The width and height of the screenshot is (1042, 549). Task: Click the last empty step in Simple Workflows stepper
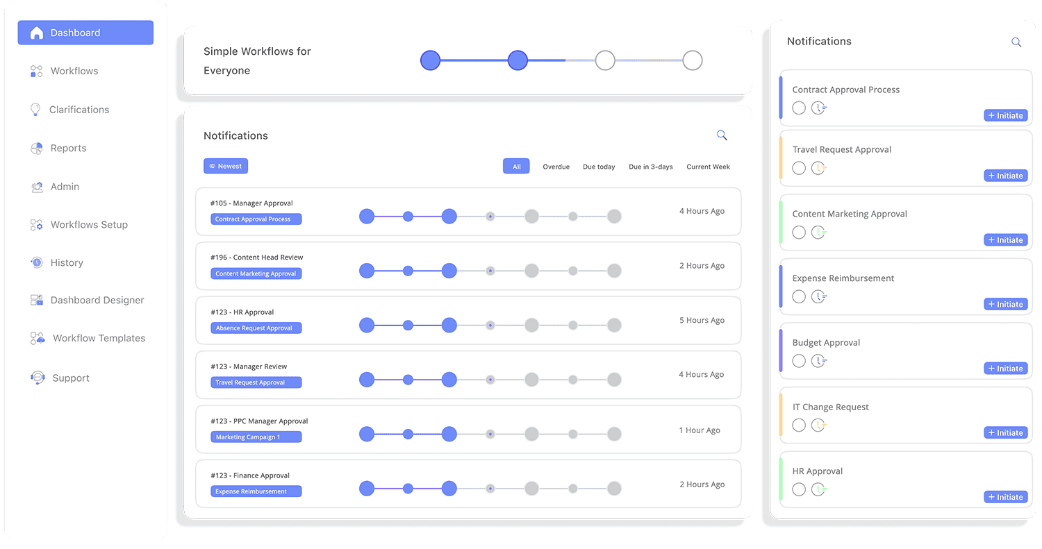(693, 60)
